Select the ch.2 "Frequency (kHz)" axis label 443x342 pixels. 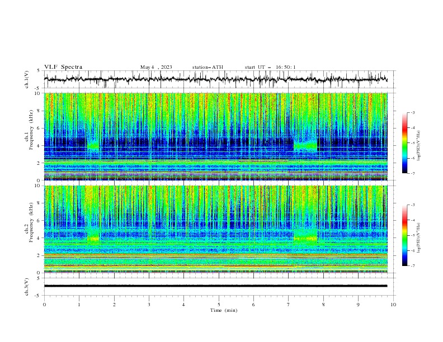click(x=31, y=222)
